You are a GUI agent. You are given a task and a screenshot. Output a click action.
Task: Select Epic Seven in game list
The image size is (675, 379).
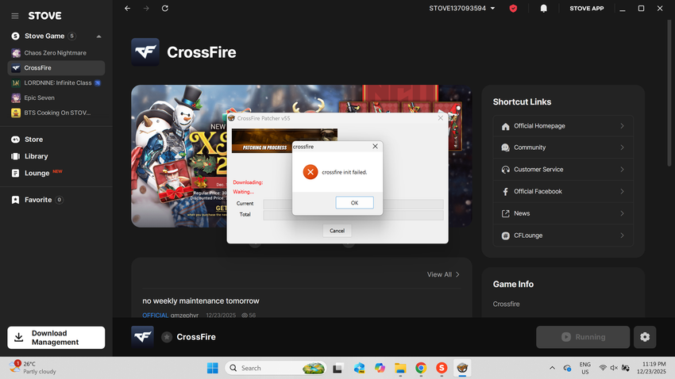coord(40,98)
